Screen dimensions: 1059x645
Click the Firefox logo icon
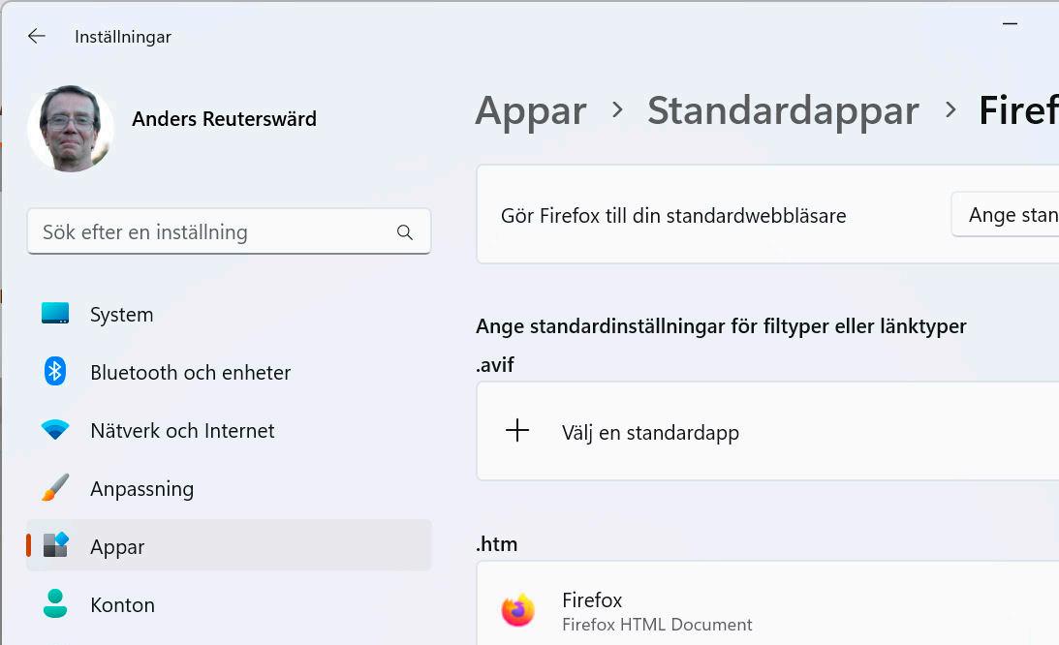click(x=517, y=611)
